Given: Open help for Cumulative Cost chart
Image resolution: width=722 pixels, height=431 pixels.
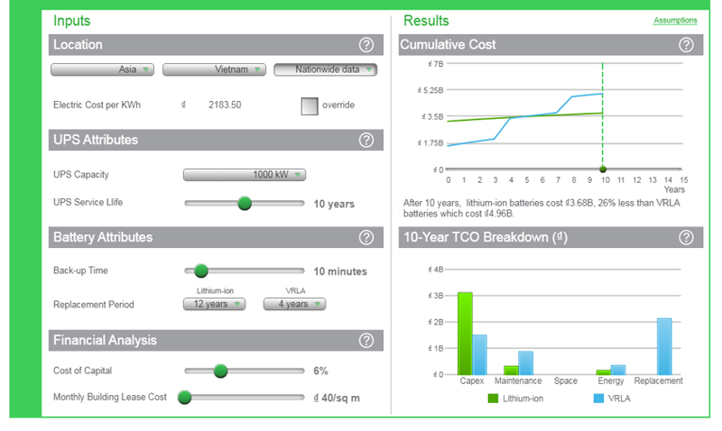Looking at the screenshot, I should coord(686,45).
